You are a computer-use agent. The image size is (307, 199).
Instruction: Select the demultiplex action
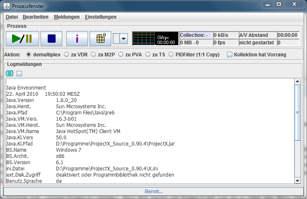(x=43, y=55)
